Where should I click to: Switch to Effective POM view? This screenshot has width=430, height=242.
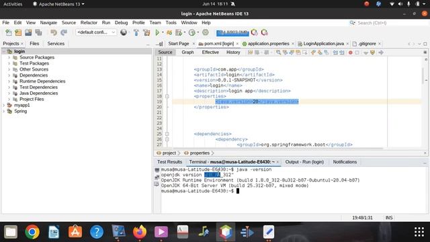click(x=210, y=52)
